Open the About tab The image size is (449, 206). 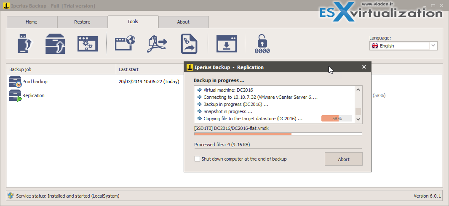point(183,22)
